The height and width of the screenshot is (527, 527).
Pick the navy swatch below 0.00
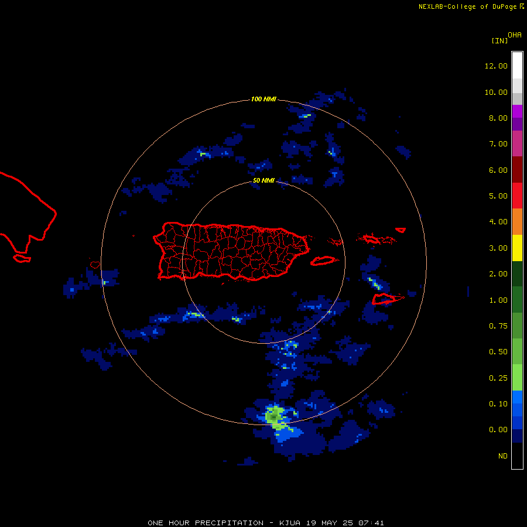[x=517, y=436]
